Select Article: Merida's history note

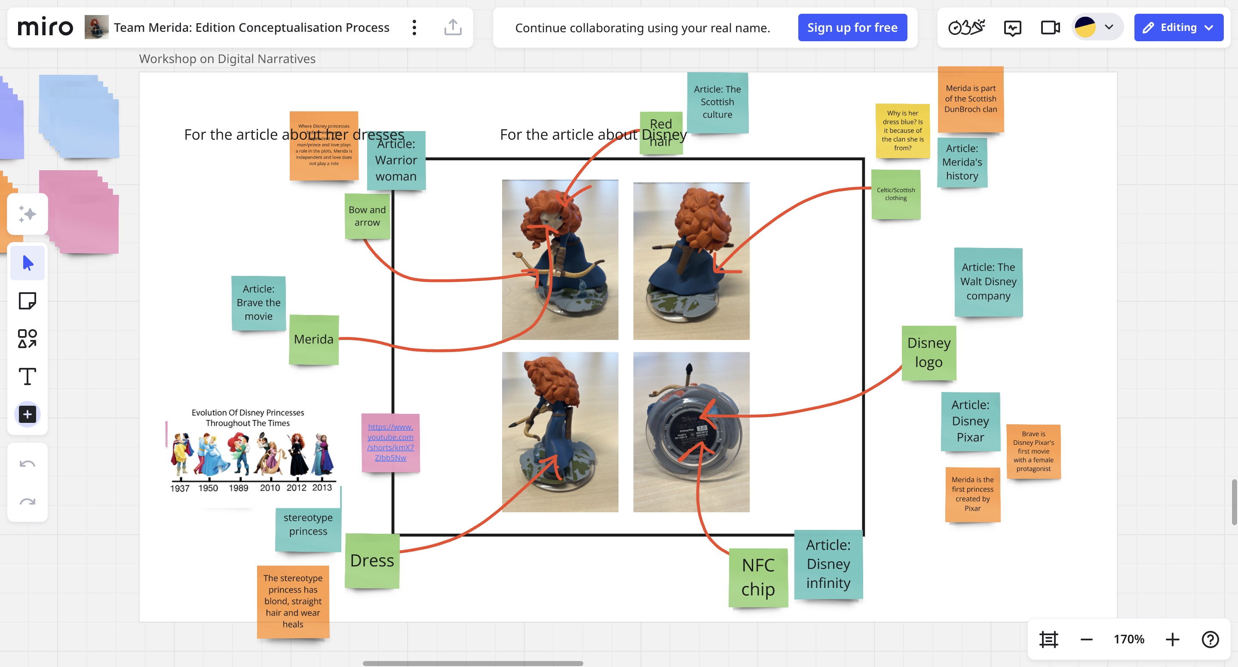(962, 162)
